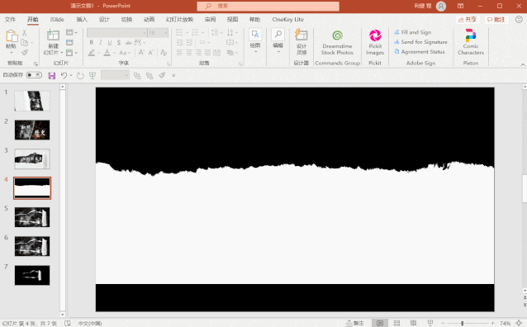Start slideshow from quick access toolbar
The image size is (527, 327).
click(93, 76)
